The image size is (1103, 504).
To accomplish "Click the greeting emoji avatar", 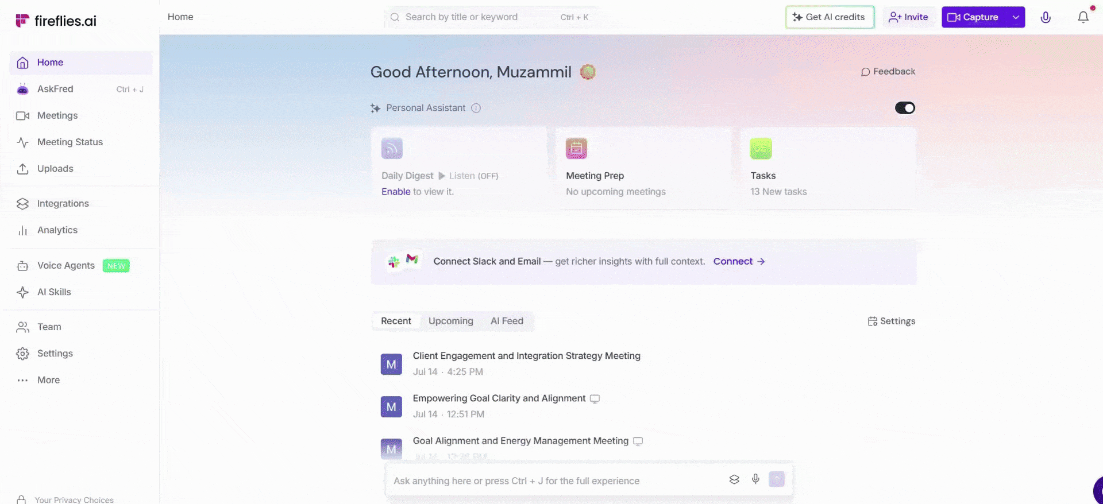I will tap(587, 72).
